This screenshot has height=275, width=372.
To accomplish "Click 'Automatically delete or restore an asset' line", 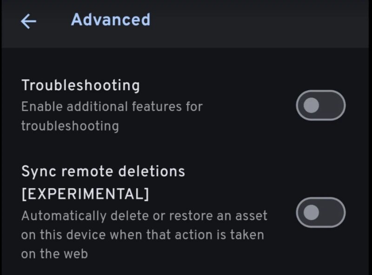I will pyautogui.click(x=144, y=216).
